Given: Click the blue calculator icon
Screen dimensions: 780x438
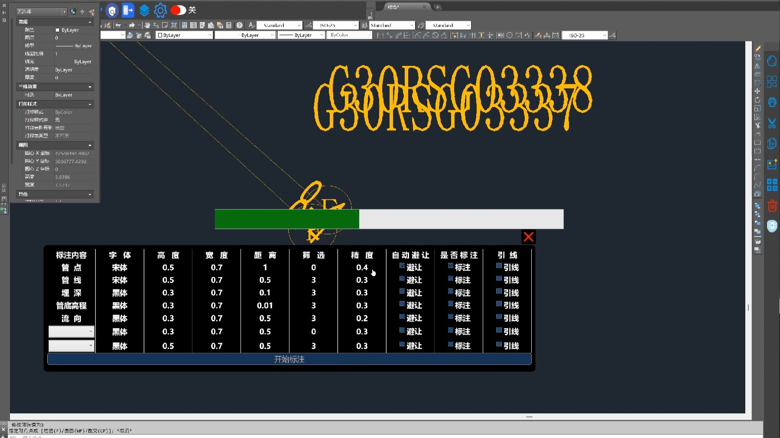Looking at the screenshot, I should 772,185.
